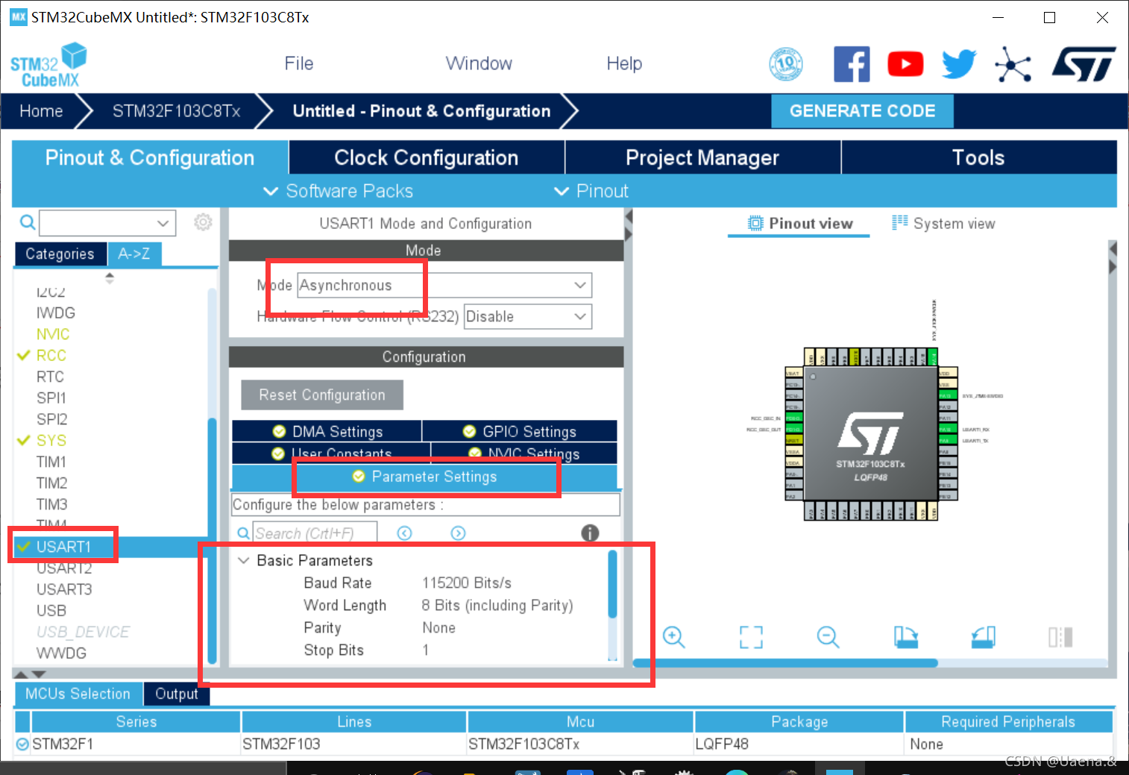The width and height of the screenshot is (1129, 775).
Task: Click the peripheral search magnifier icon
Action: pos(27,222)
